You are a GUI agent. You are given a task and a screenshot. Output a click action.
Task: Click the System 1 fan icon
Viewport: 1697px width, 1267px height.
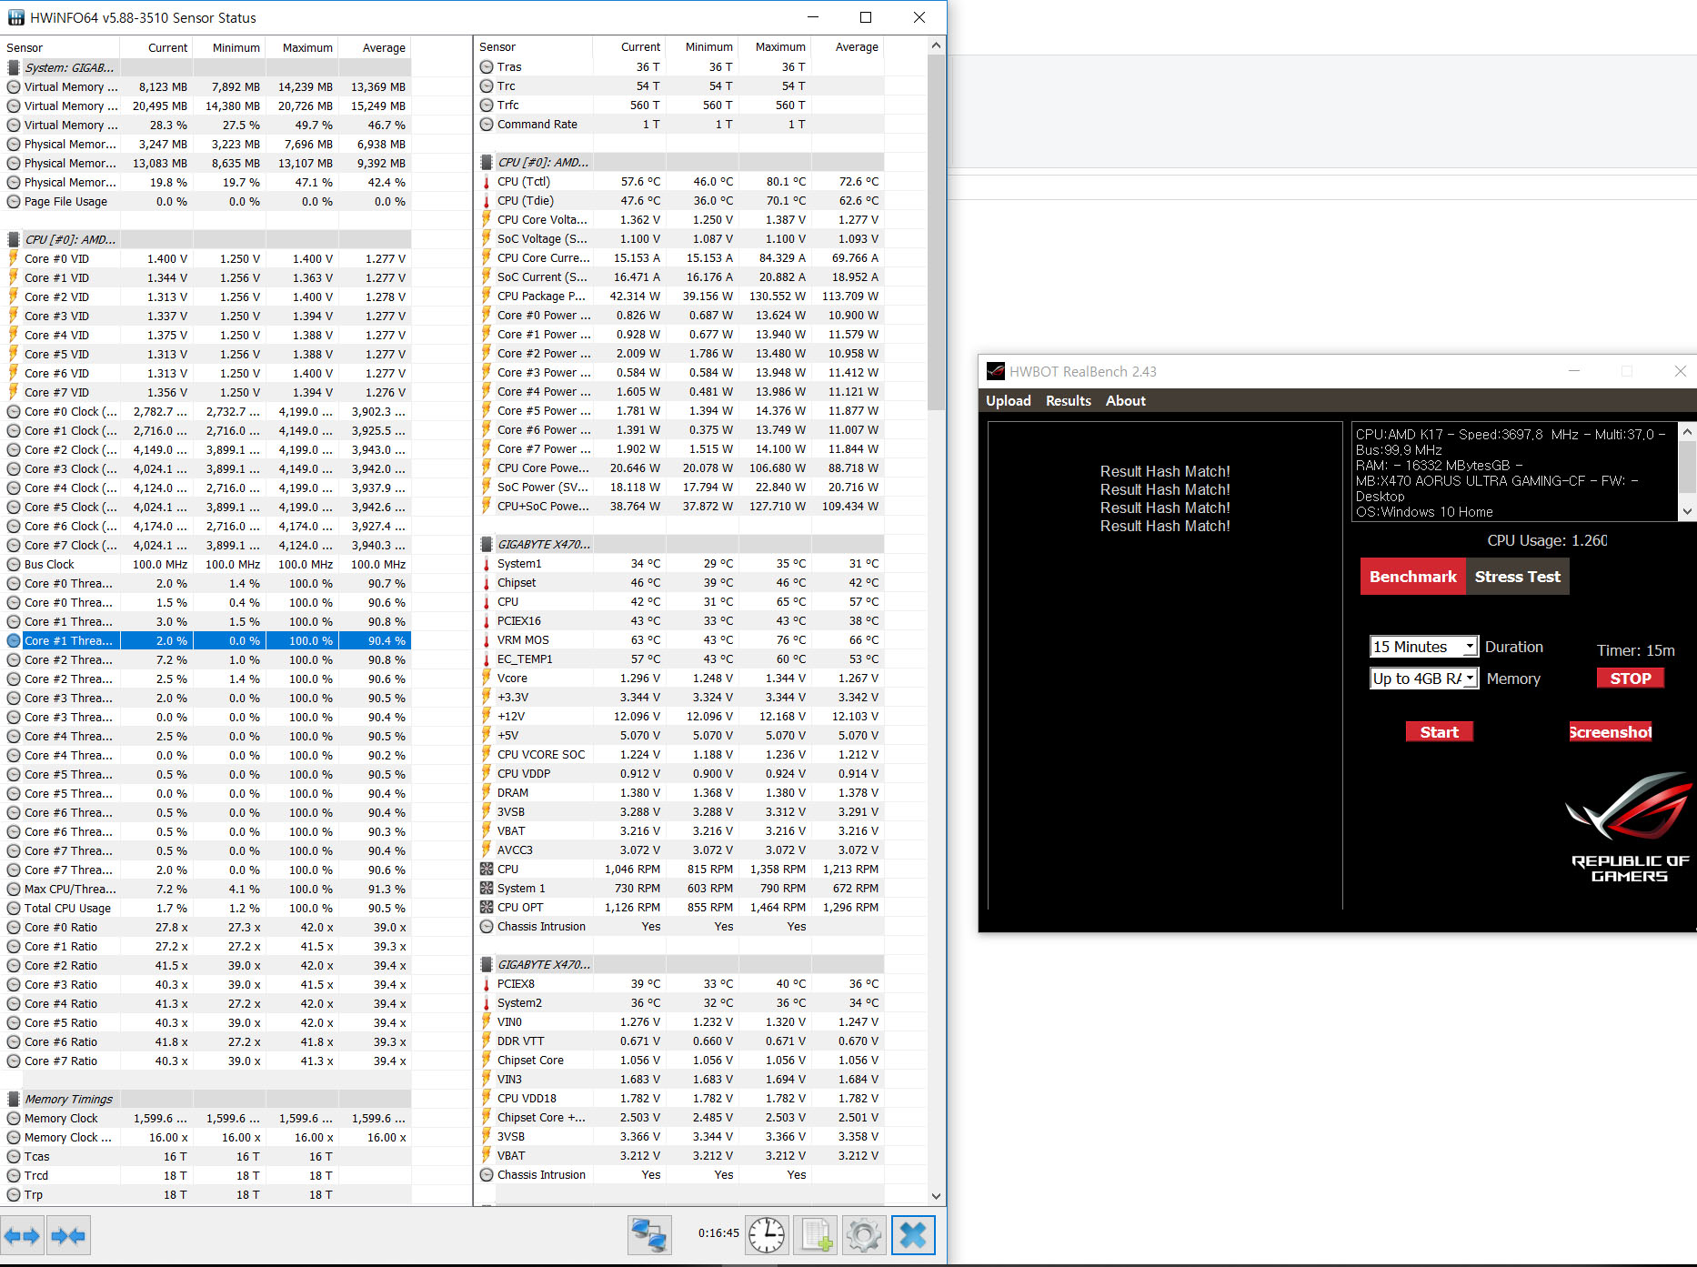pos(487,888)
